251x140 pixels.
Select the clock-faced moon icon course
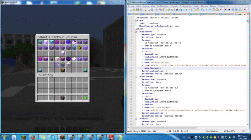pyautogui.click(x=74, y=42)
